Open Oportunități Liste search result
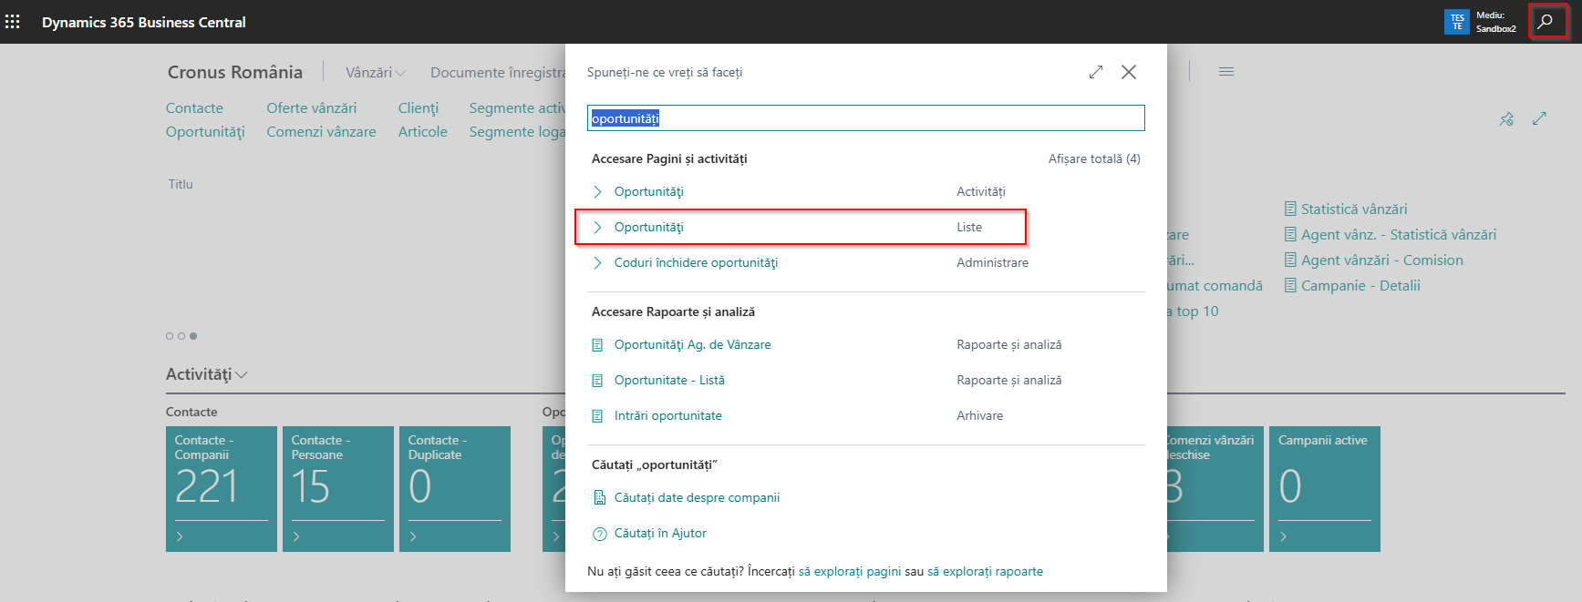Screen dimensions: 1582x602 pos(648,228)
